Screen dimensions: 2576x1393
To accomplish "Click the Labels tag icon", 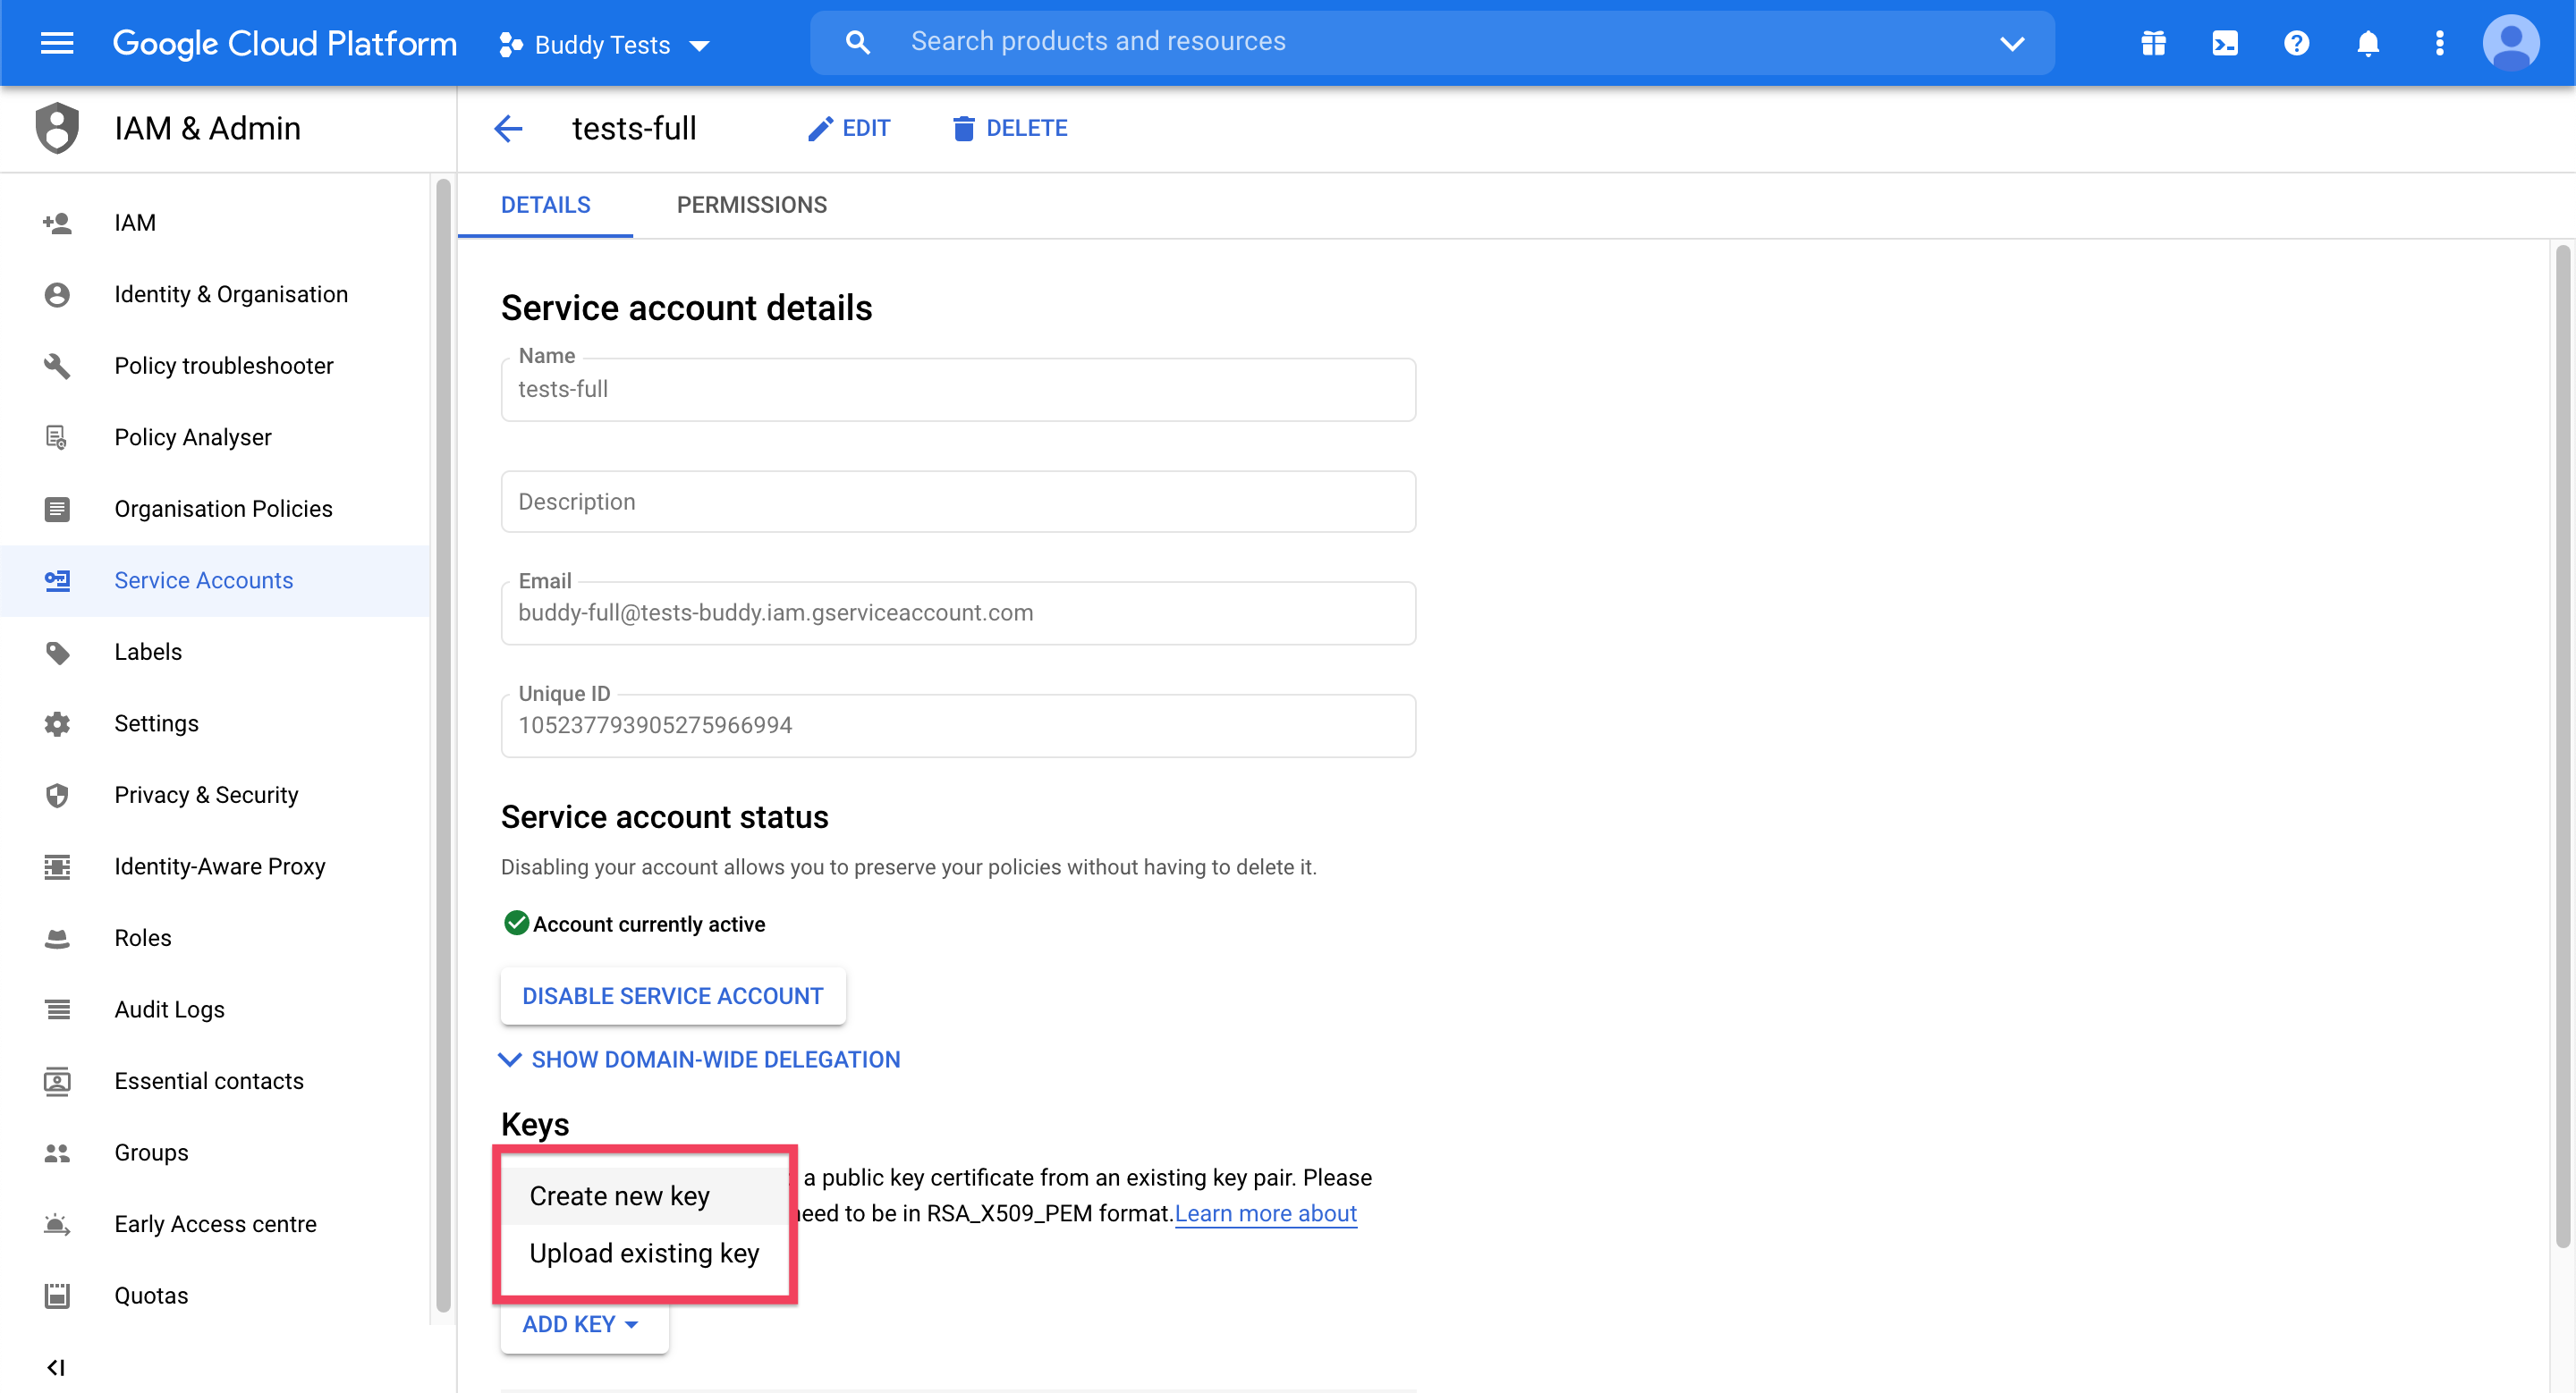I will tap(57, 653).
